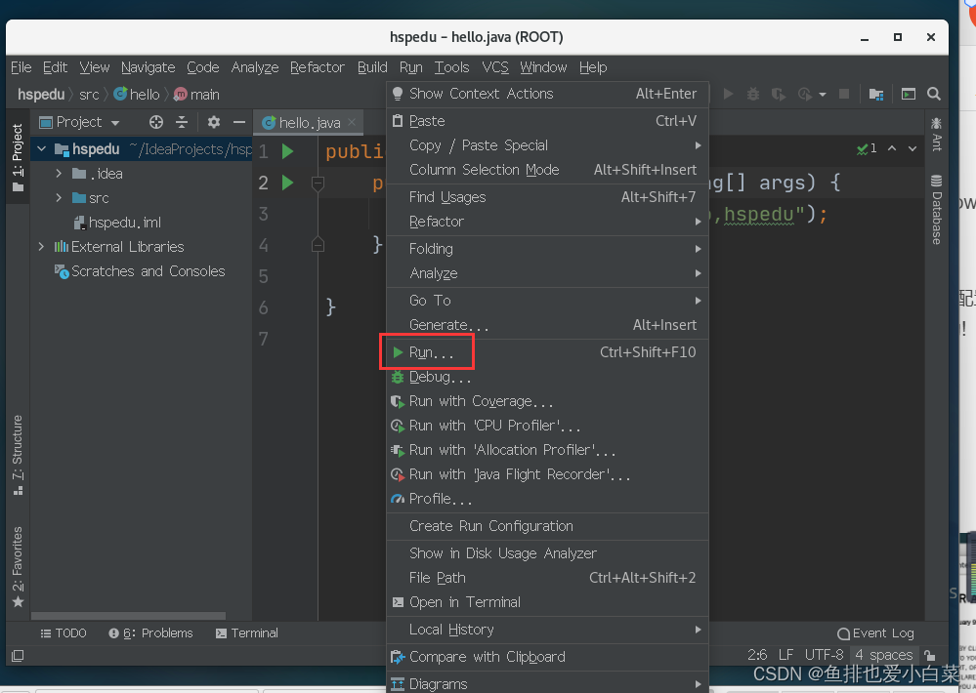This screenshot has width=976, height=693.
Task: Click the toolbar Stop square icon
Action: 844,94
